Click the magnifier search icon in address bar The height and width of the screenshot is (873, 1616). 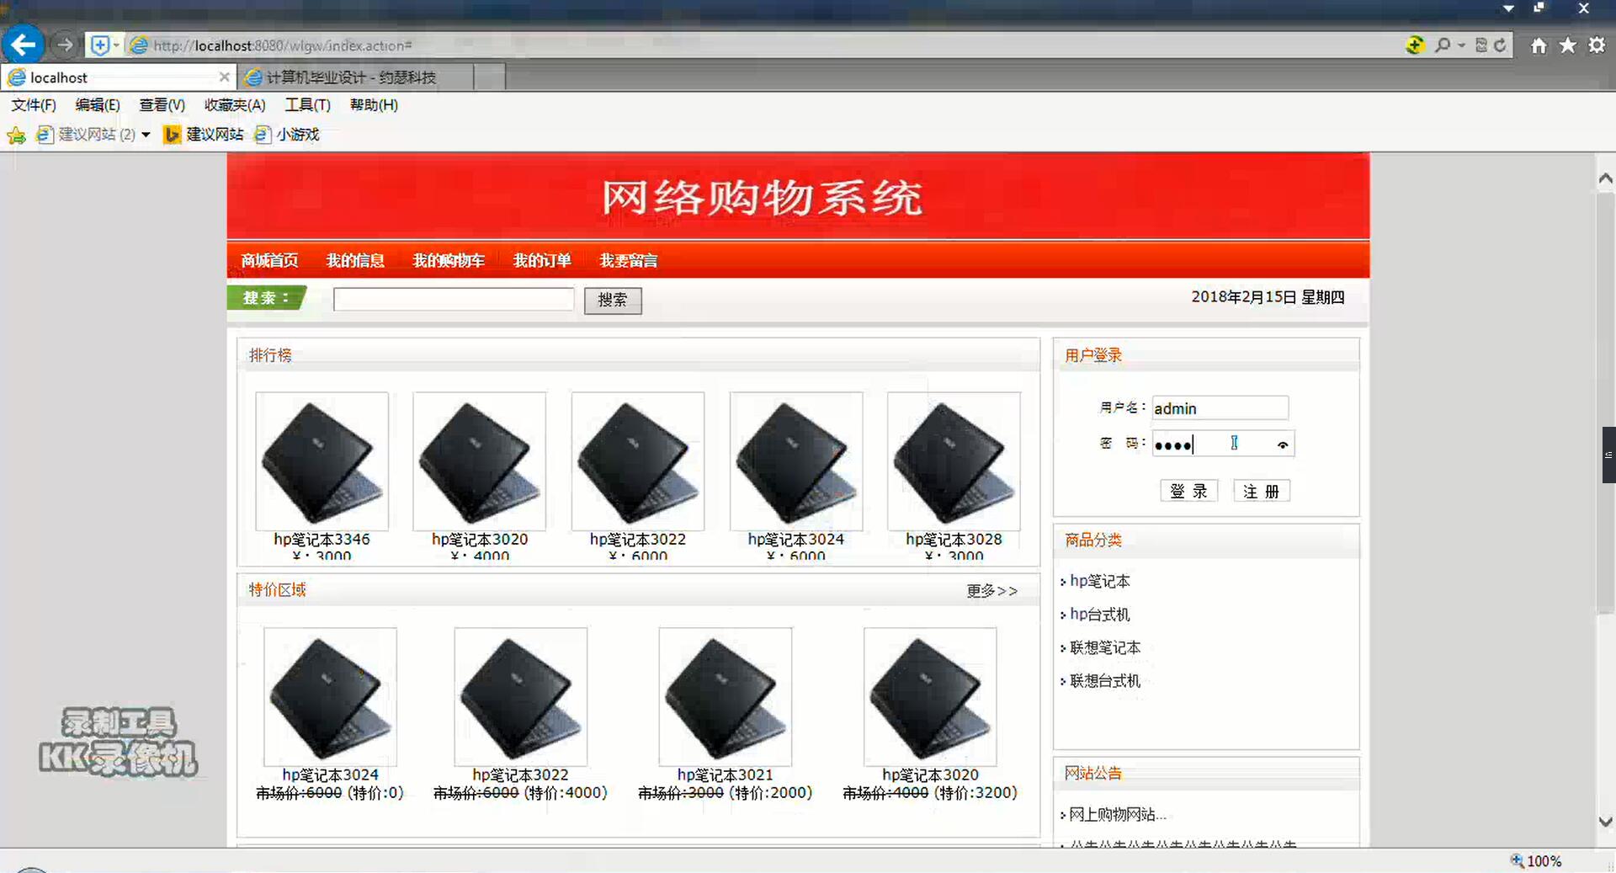coord(1443,45)
